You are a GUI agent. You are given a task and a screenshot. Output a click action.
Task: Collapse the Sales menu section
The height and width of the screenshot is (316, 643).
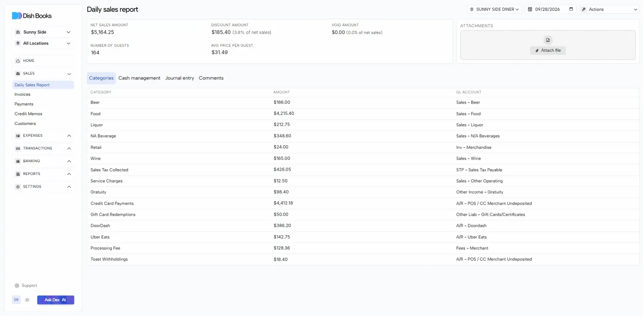[69, 74]
